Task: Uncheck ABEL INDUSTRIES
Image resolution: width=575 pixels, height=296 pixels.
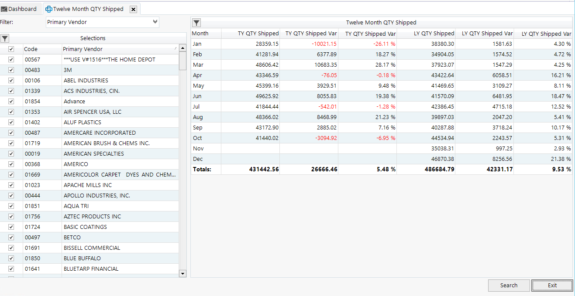Action: coord(10,80)
